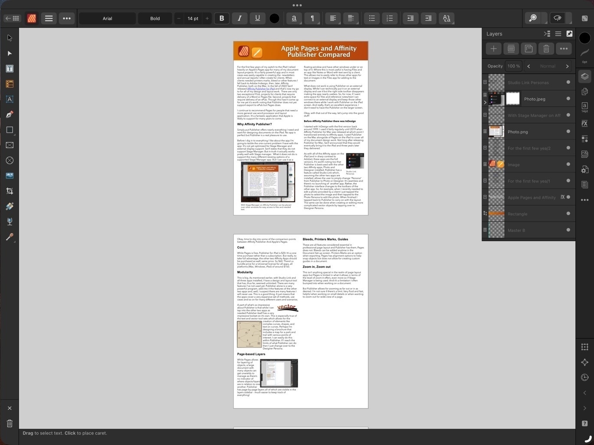Delete selected layer using the trash icon
The image size is (594, 445).
tap(546, 49)
